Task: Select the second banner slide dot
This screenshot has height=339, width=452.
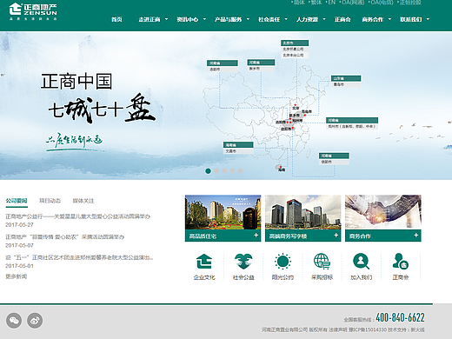Action: [216, 171]
